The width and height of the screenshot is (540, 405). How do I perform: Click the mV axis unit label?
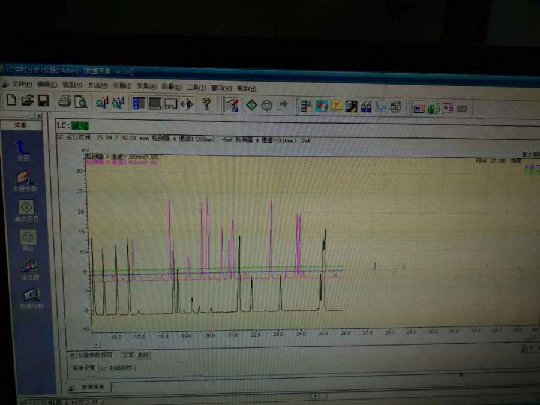click(85, 151)
